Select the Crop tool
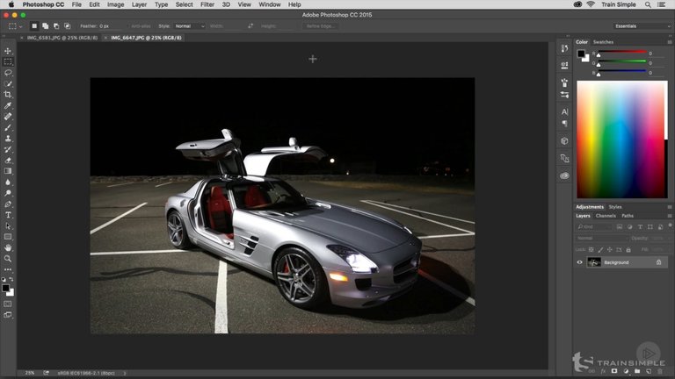This screenshot has height=379, width=675. click(x=8, y=95)
